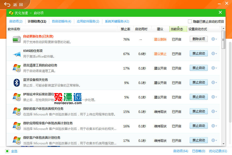Screen dimensions: 232x155
Task: Click the 0.6秒 startup time value
Action: tap(142, 54)
